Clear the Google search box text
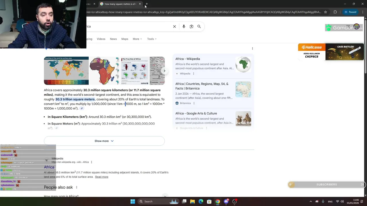 pos(174,26)
